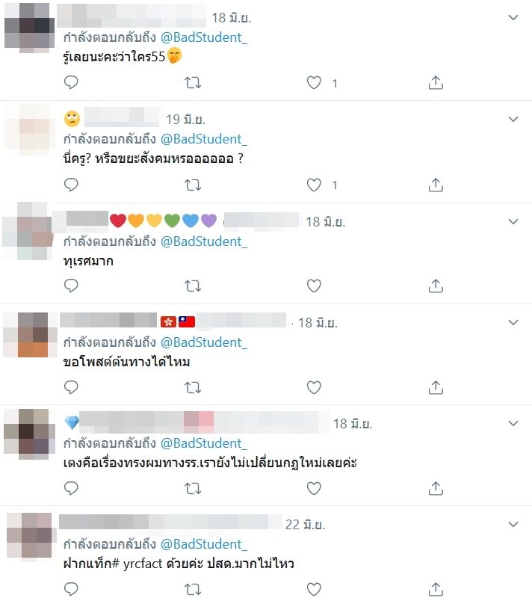
Task: Open the 22 มิ.ย. tweet timestamp
Action: click(x=305, y=525)
